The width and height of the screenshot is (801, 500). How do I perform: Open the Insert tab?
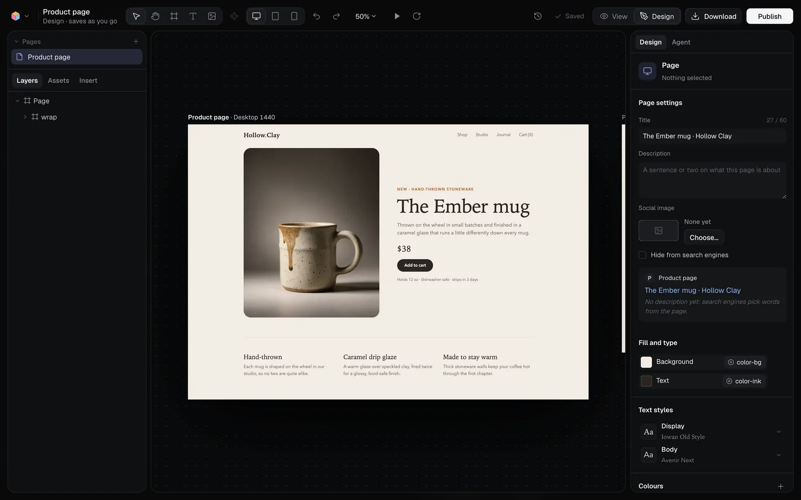88,80
